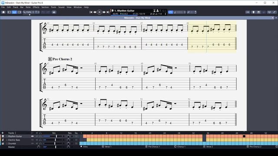The image size is (278, 156).
Task: Open the line-in instrument icon
Action: (275, 12)
